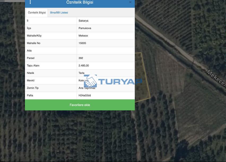Image resolution: width=226 pixels, height=162 pixels.
Task: Click the Mekece road label on the map
Action: point(215,78)
